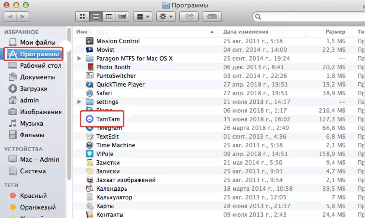365x218 pixels.
Task: Sort by Дата изменения column header
Action: coord(246,32)
